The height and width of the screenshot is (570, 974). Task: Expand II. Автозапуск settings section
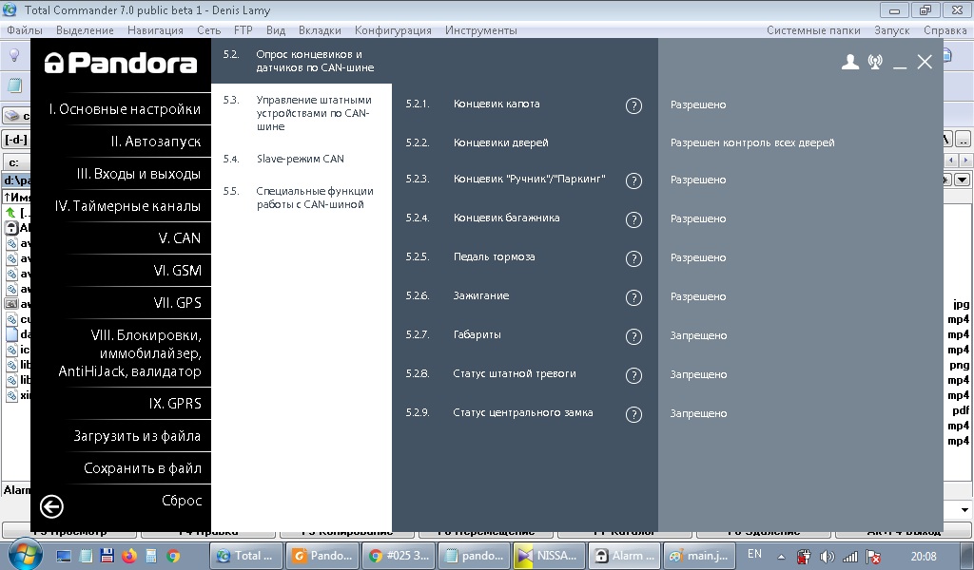click(x=155, y=141)
